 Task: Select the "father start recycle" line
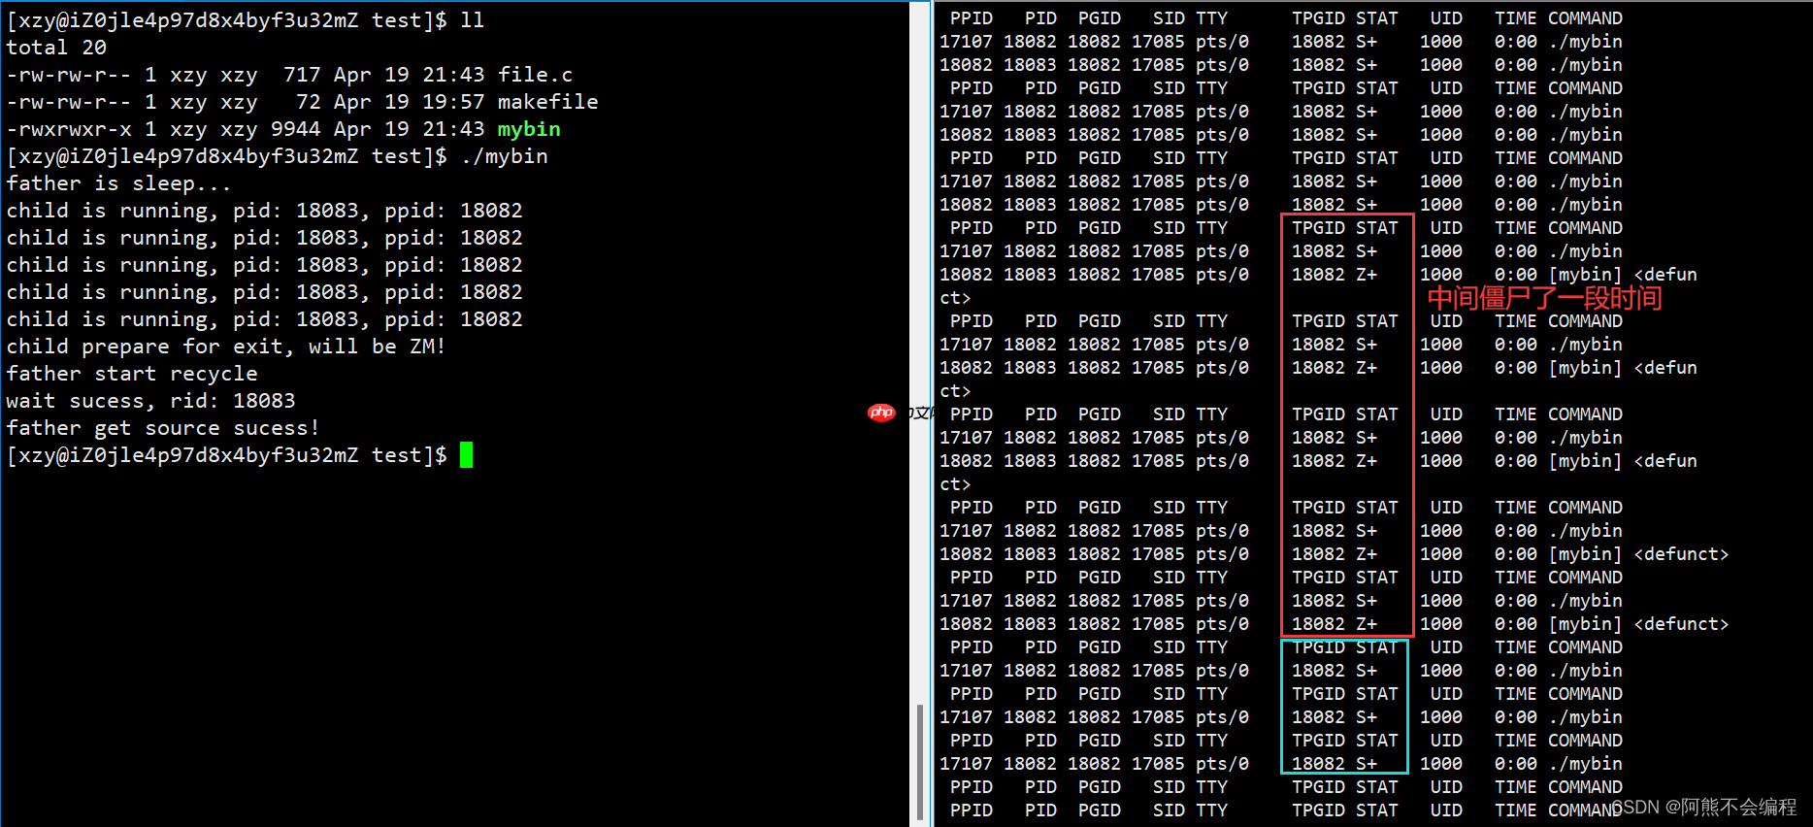click(132, 374)
